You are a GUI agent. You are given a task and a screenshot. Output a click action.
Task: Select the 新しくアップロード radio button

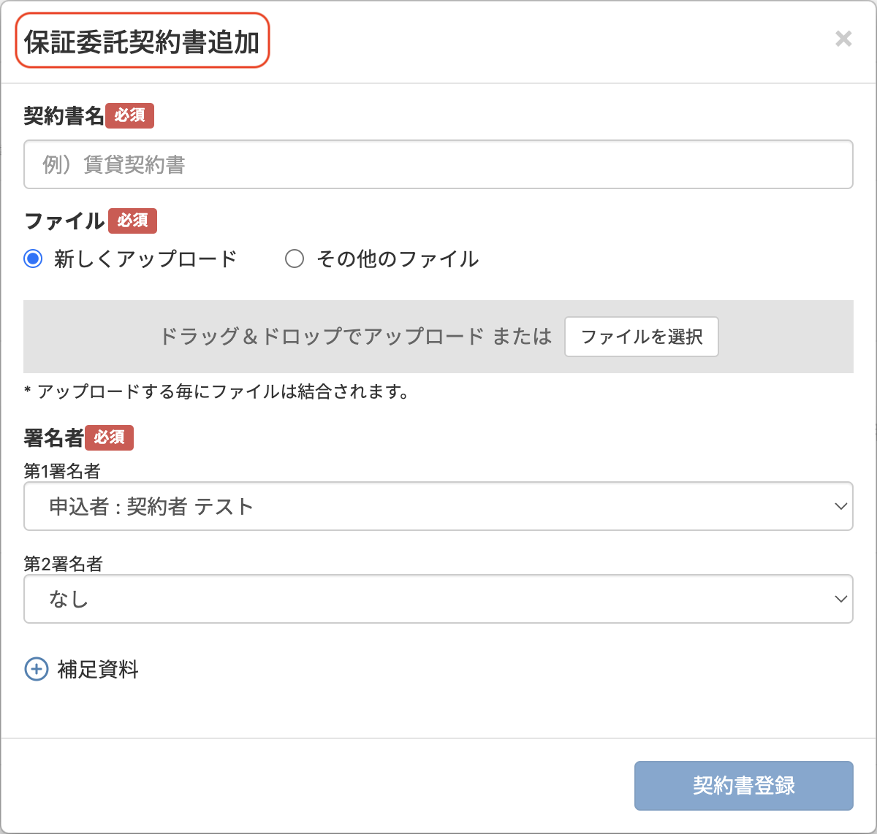[33, 259]
